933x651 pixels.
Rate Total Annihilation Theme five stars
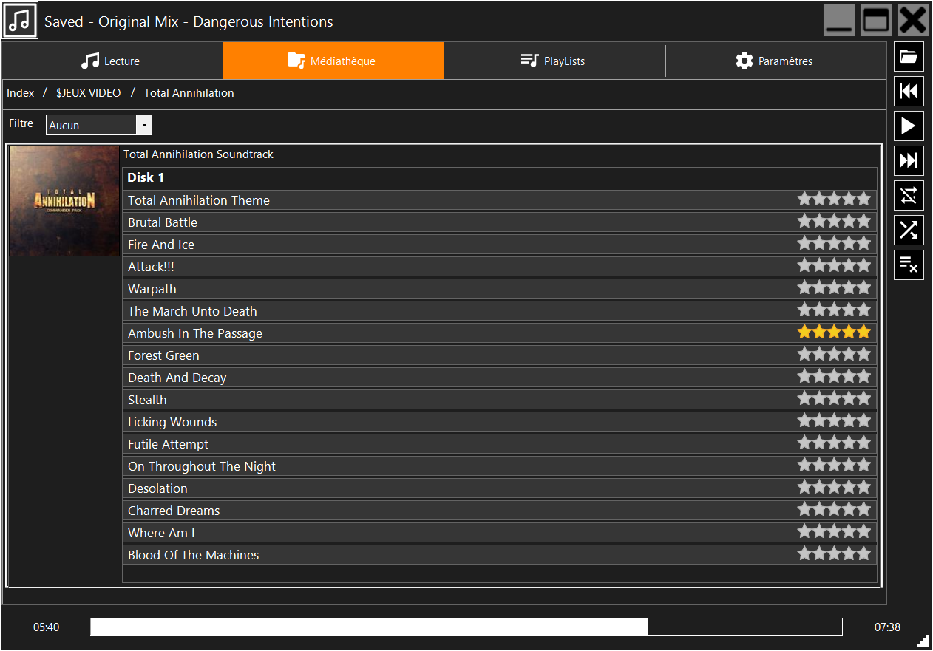tap(864, 199)
